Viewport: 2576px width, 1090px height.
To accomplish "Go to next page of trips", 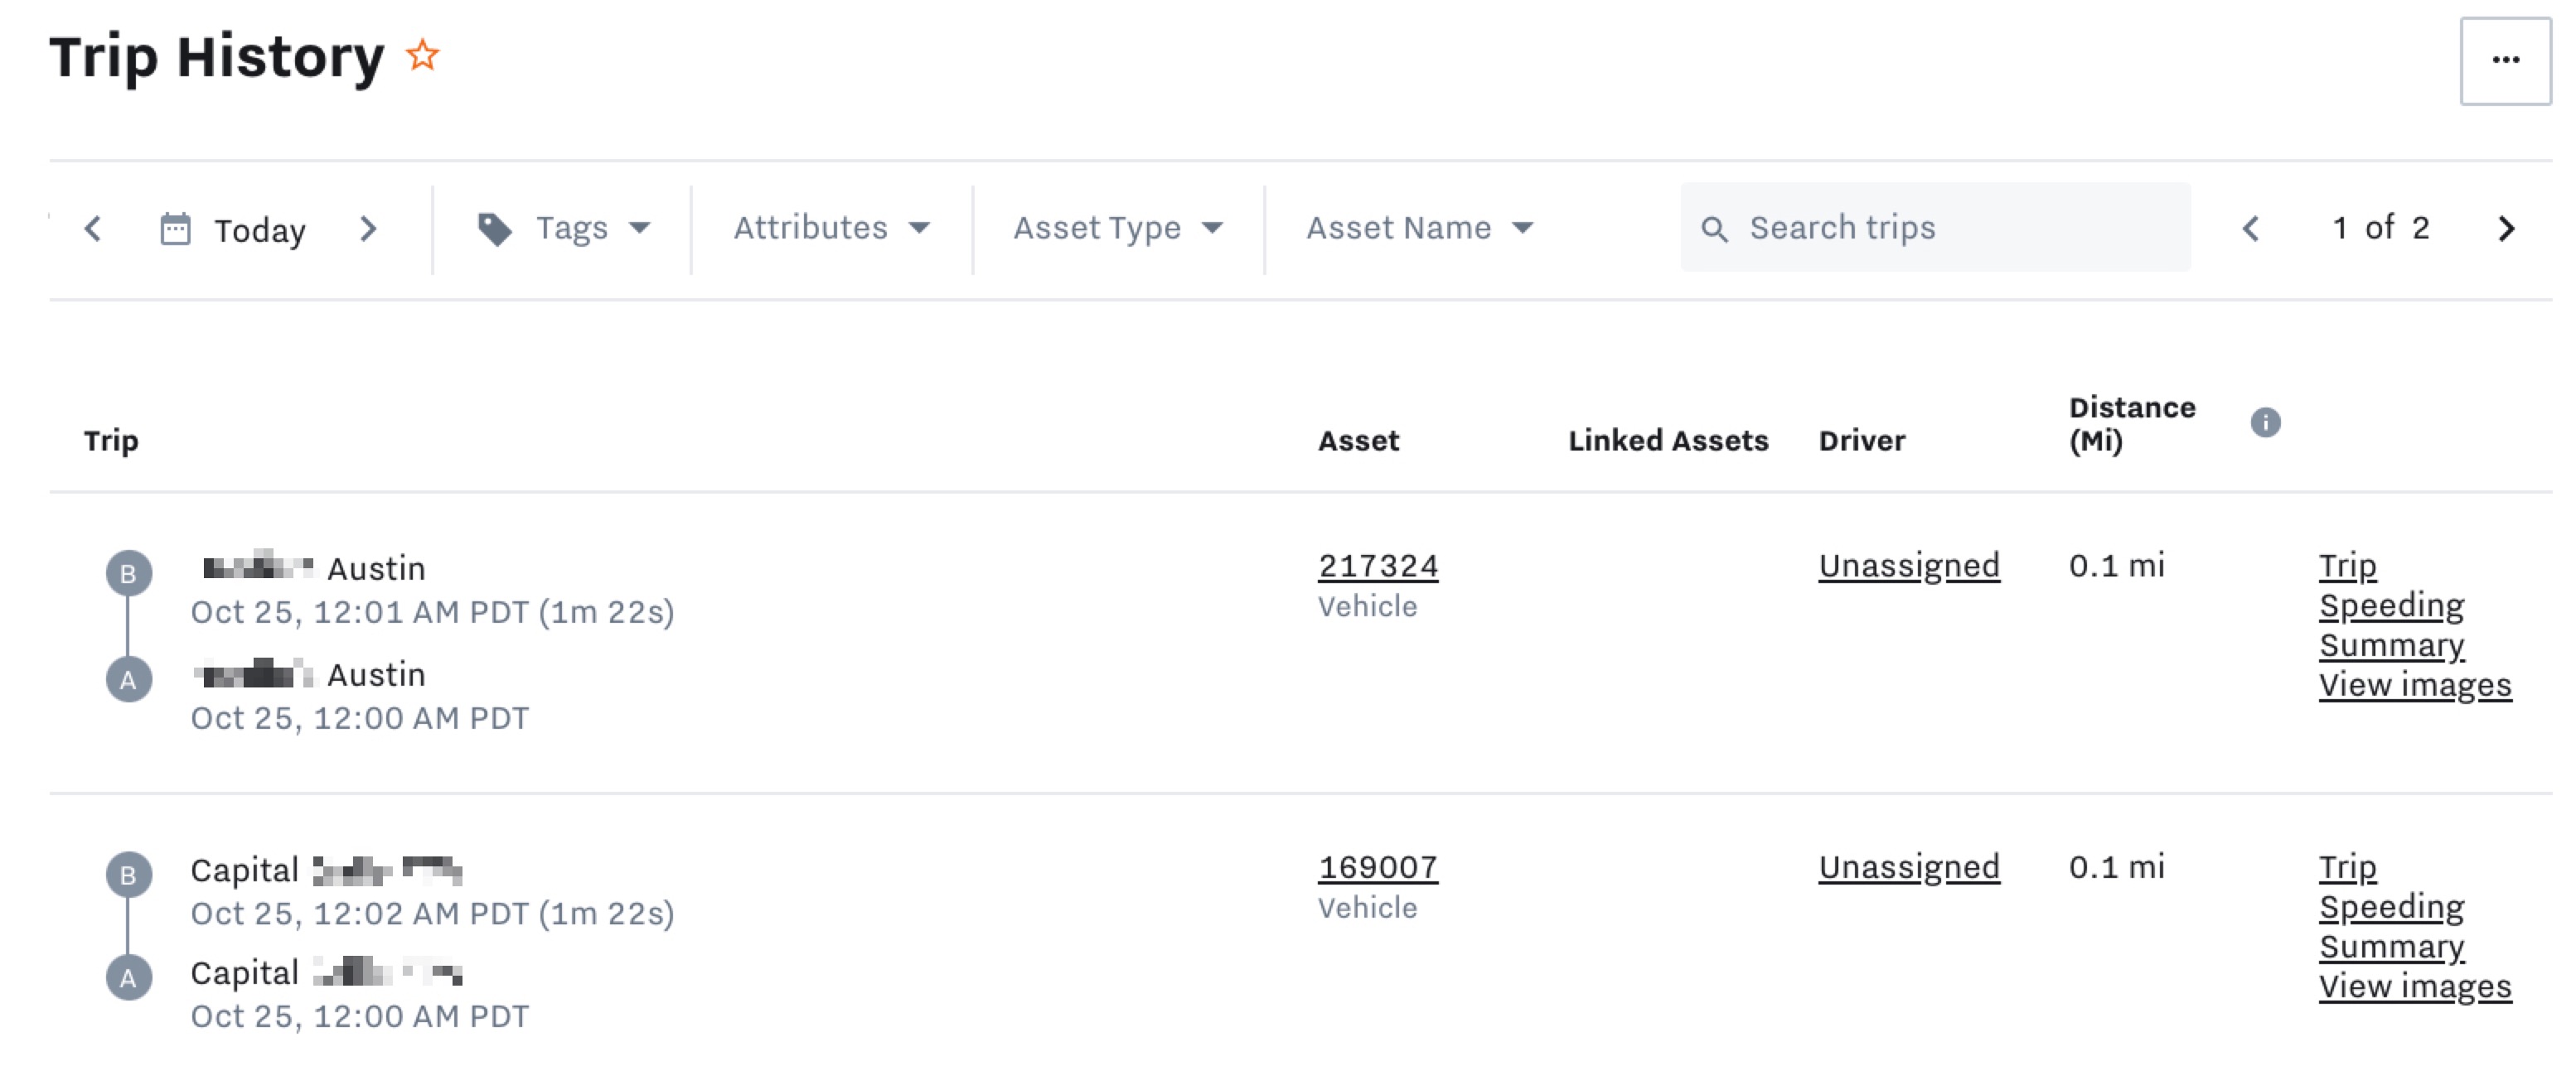I will [2505, 229].
